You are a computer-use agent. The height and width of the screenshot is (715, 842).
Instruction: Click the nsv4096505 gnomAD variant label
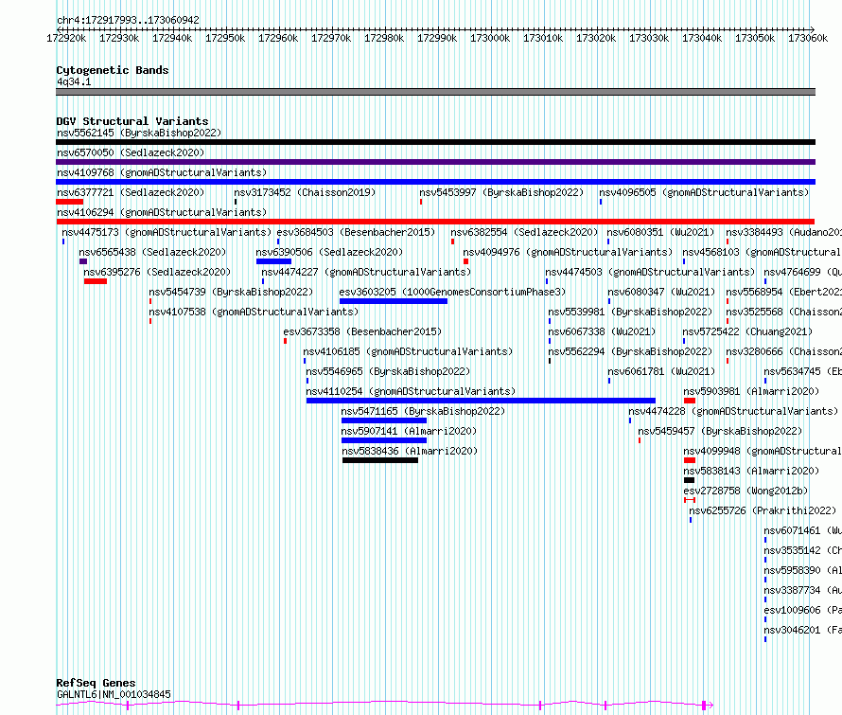point(704,192)
